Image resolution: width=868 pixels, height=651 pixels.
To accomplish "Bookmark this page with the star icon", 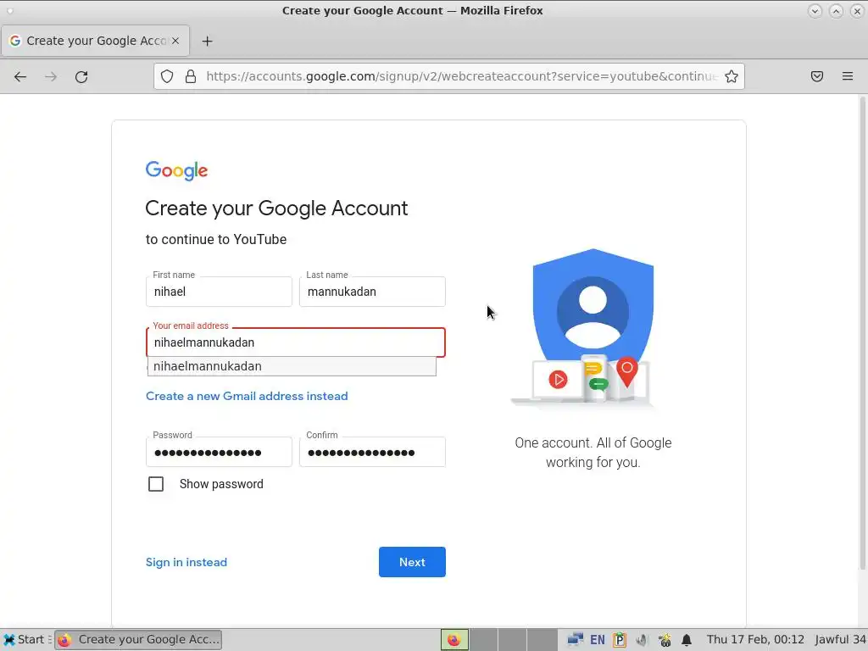I will pos(732,76).
